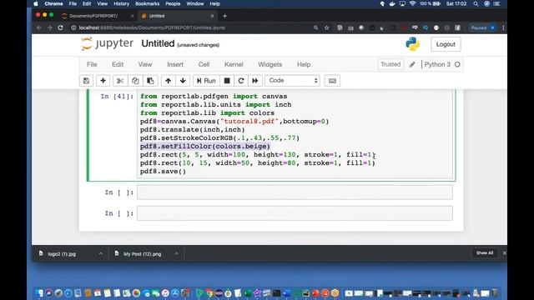
Task: Click the setFillColor(colors.beige) code line
Action: click(x=205, y=147)
